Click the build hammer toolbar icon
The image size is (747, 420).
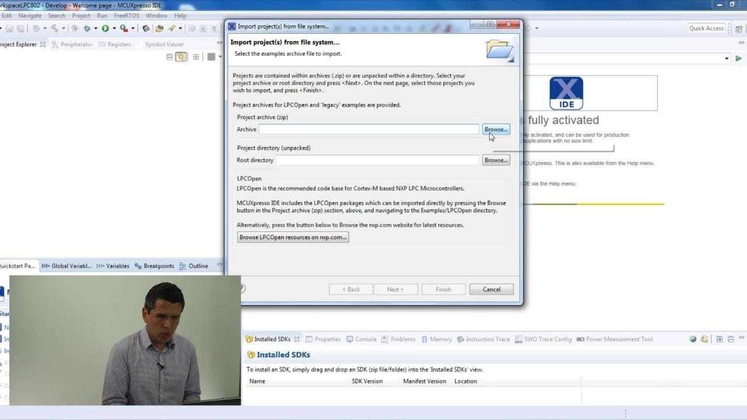(x=54, y=28)
